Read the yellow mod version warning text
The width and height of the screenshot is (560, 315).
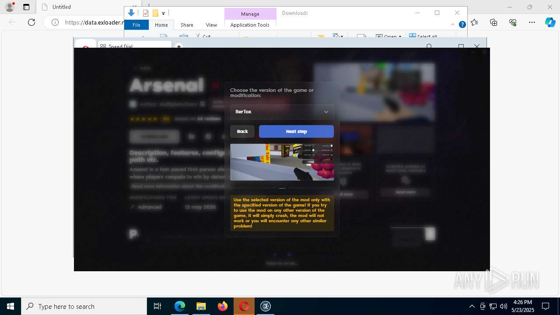(x=282, y=213)
